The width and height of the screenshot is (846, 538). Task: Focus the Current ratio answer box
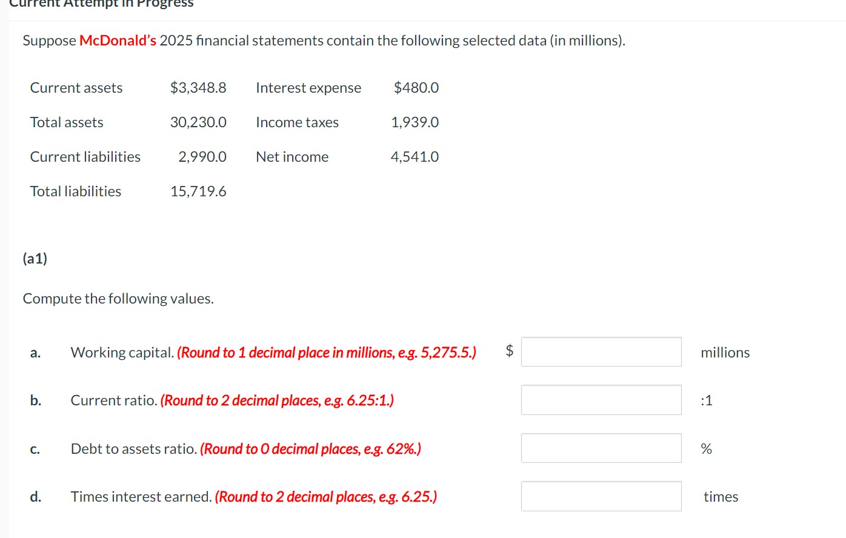click(x=601, y=400)
